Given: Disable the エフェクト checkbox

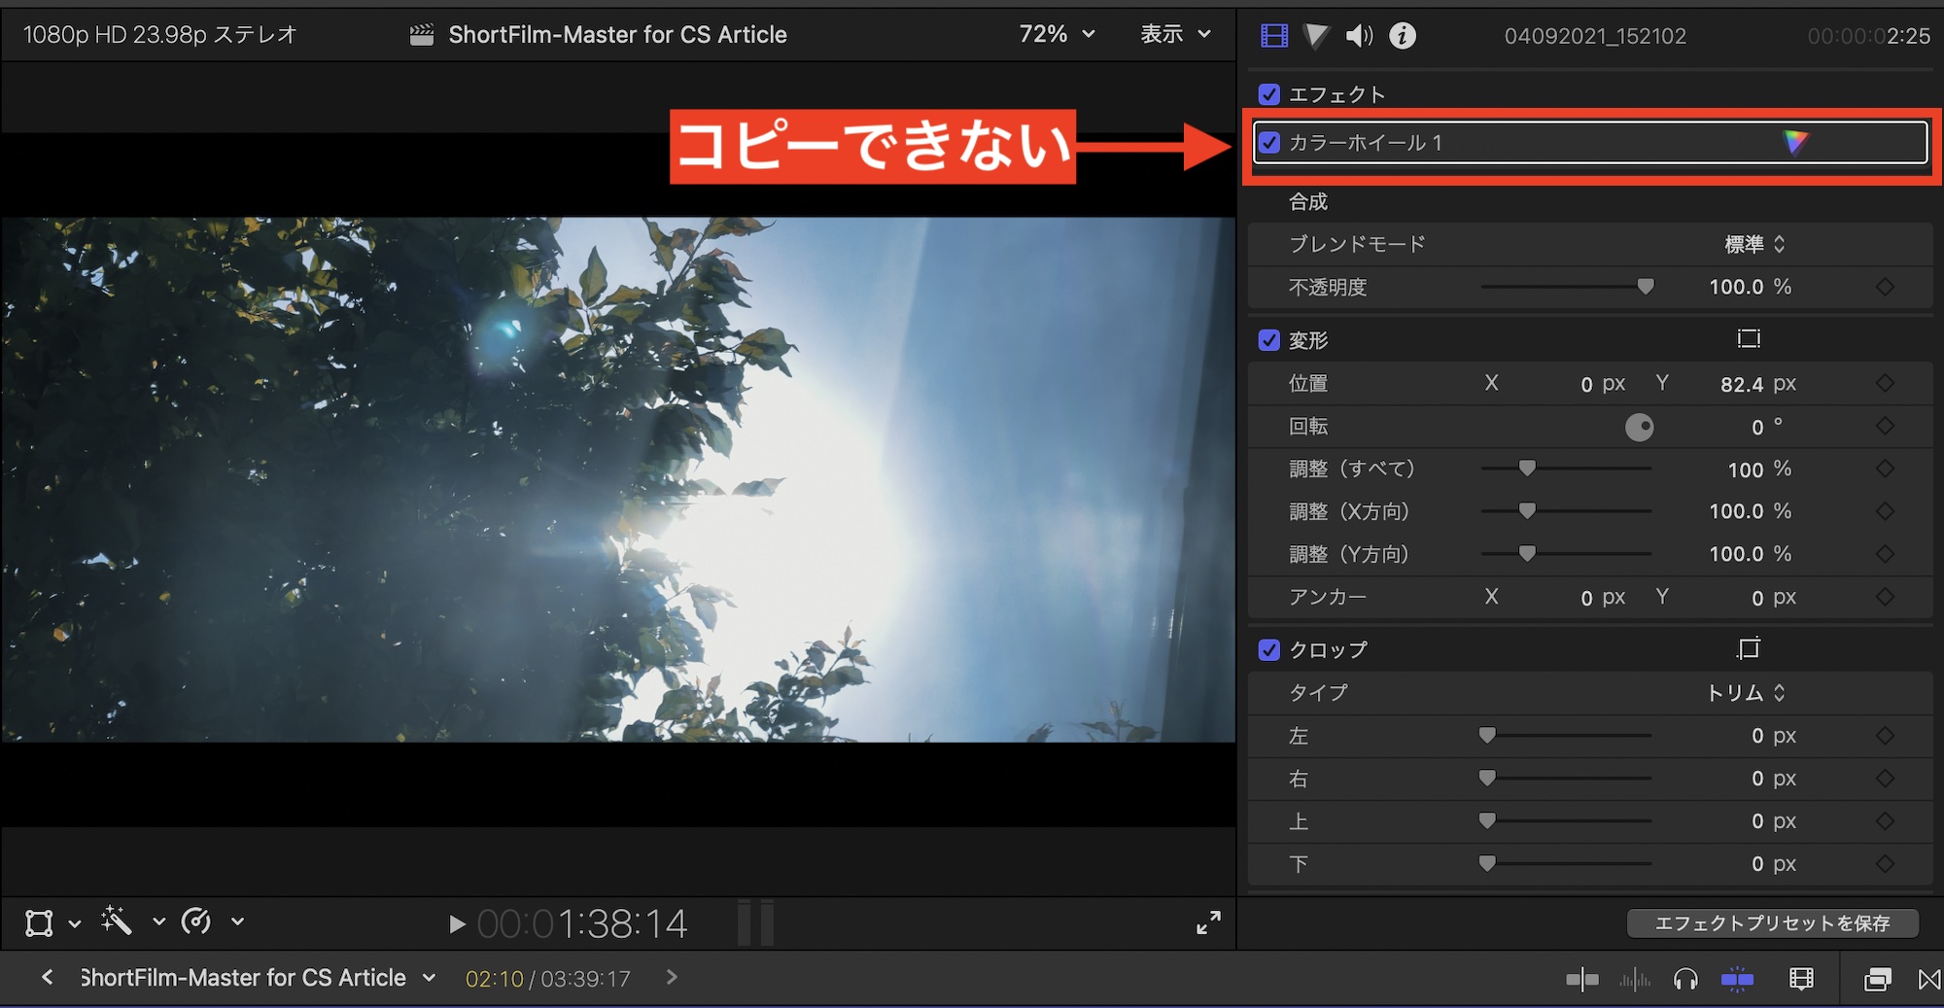Looking at the screenshot, I should coord(1268,94).
